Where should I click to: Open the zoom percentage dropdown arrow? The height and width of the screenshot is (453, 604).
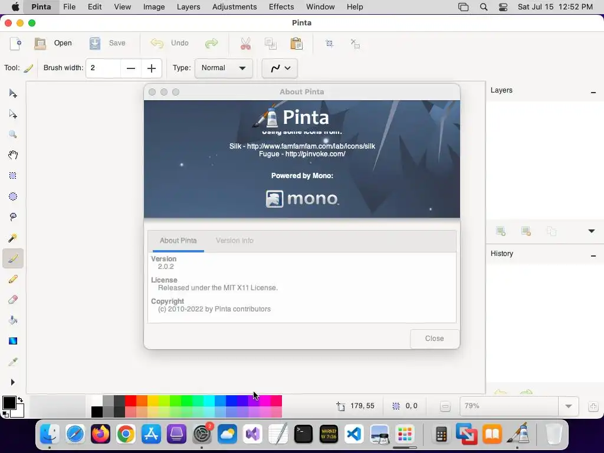tap(568, 406)
